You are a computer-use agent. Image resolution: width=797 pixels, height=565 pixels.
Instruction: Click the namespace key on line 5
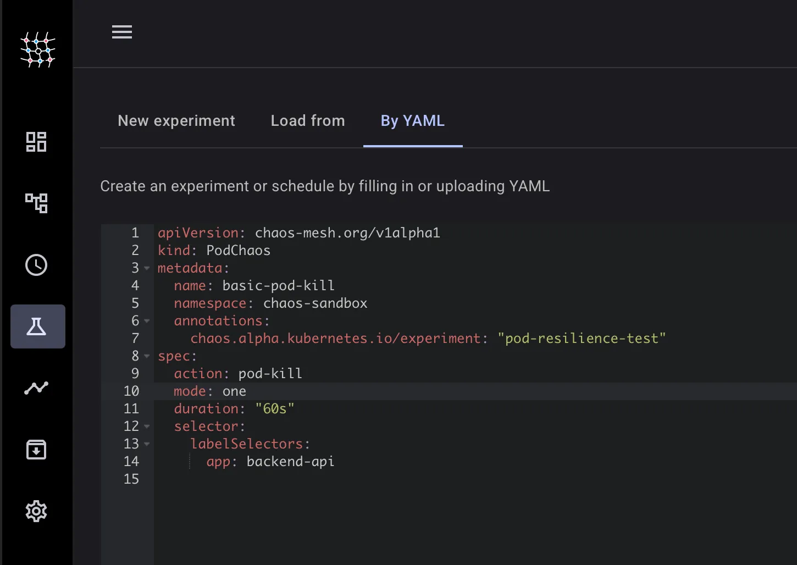tap(210, 303)
